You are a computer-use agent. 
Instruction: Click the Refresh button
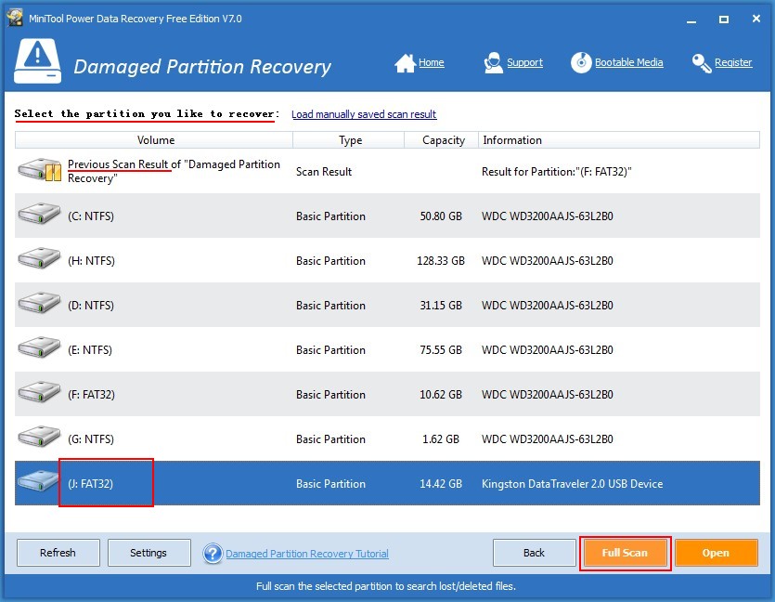(58, 553)
